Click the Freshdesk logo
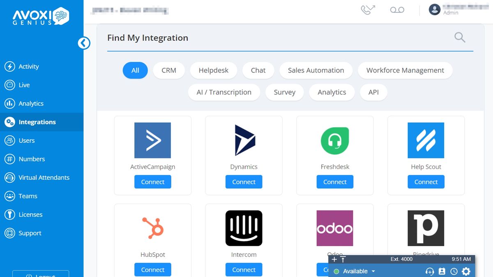The height and width of the screenshot is (277, 493). (x=335, y=140)
